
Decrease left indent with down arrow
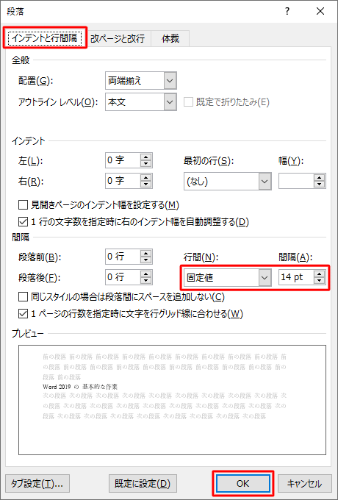tap(146, 164)
